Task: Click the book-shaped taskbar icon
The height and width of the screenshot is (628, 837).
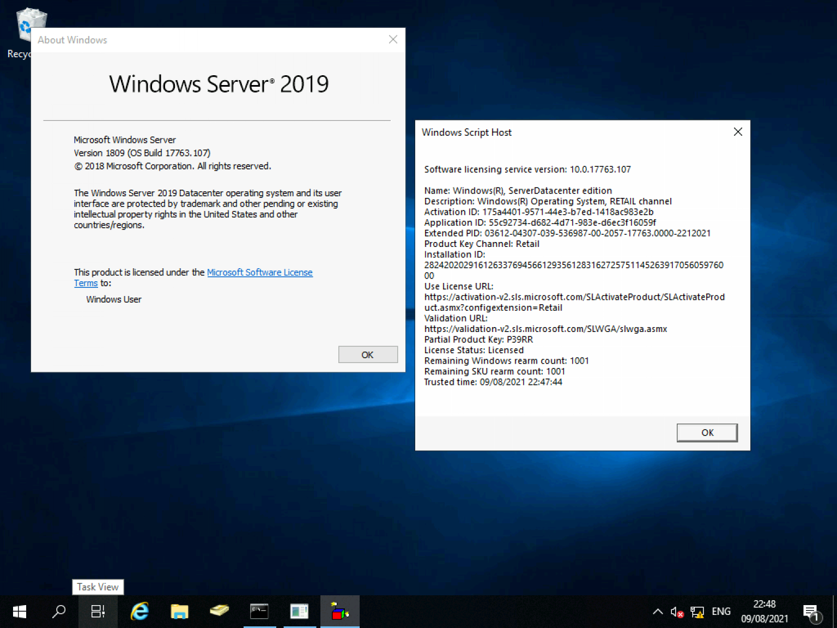Action: point(219,611)
